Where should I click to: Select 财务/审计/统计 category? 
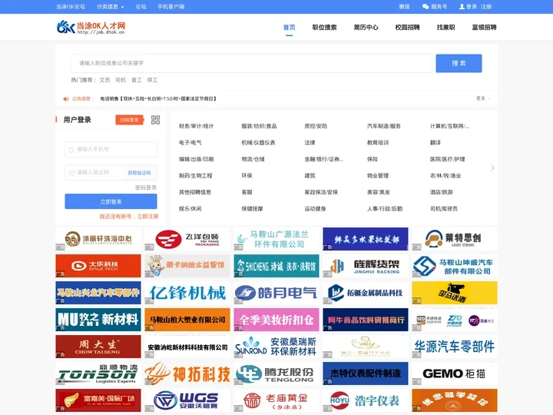(x=196, y=126)
